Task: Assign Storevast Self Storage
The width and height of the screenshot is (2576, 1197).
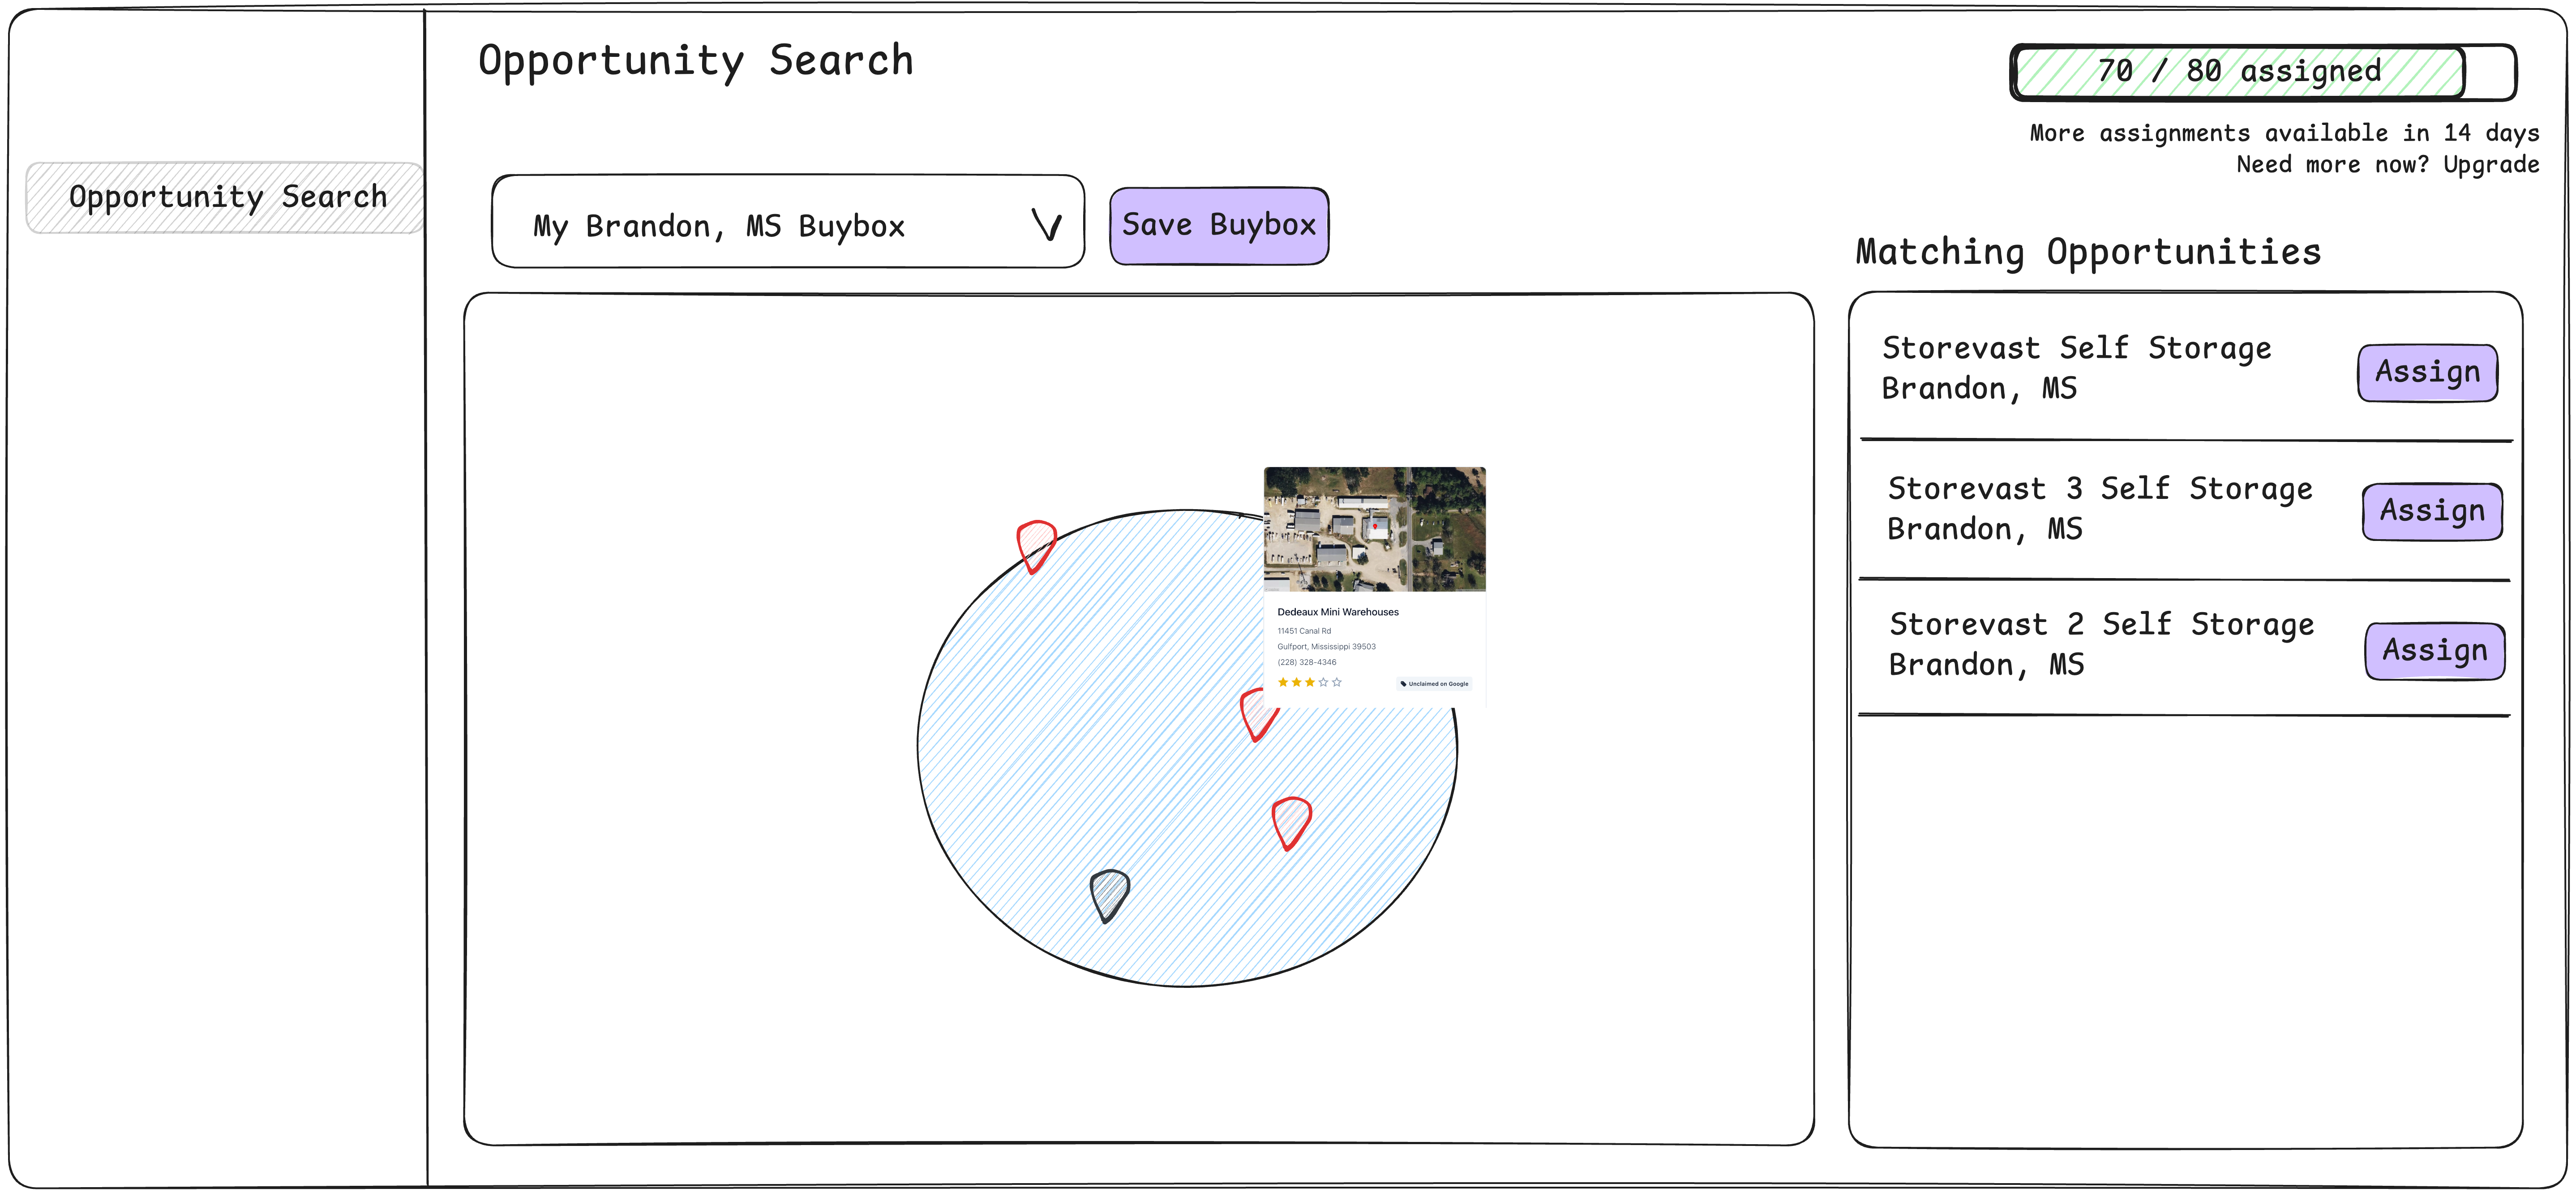Action: click(x=2427, y=373)
